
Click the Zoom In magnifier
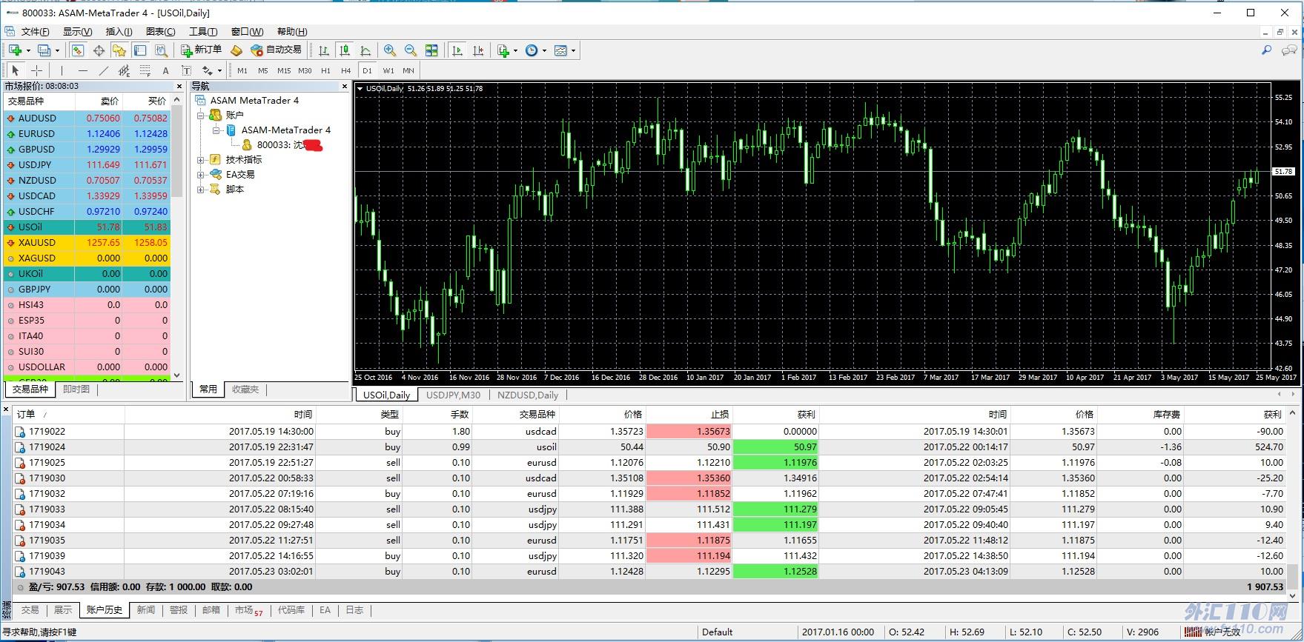point(389,50)
